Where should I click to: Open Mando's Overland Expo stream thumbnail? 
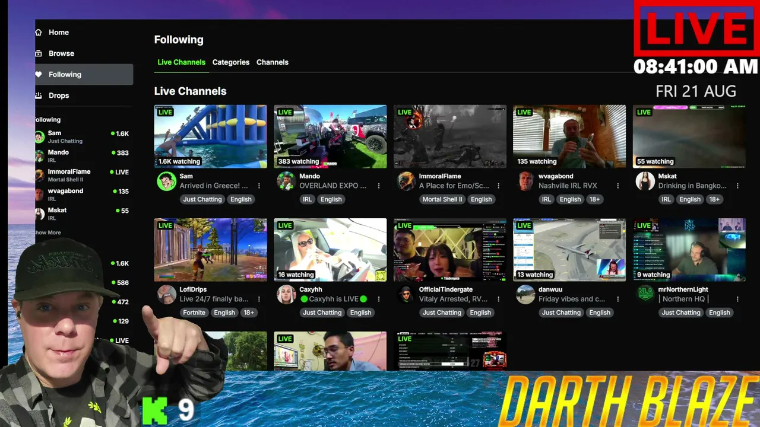[330, 136]
